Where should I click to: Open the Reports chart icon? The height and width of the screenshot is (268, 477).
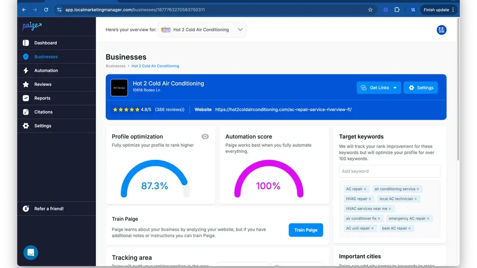click(x=26, y=98)
